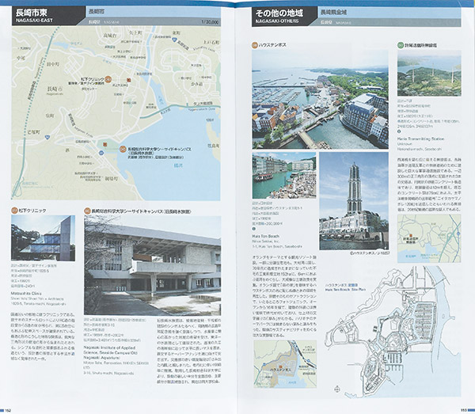Click page number 153
Screen dimensions: 475x414
tap(464, 411)
